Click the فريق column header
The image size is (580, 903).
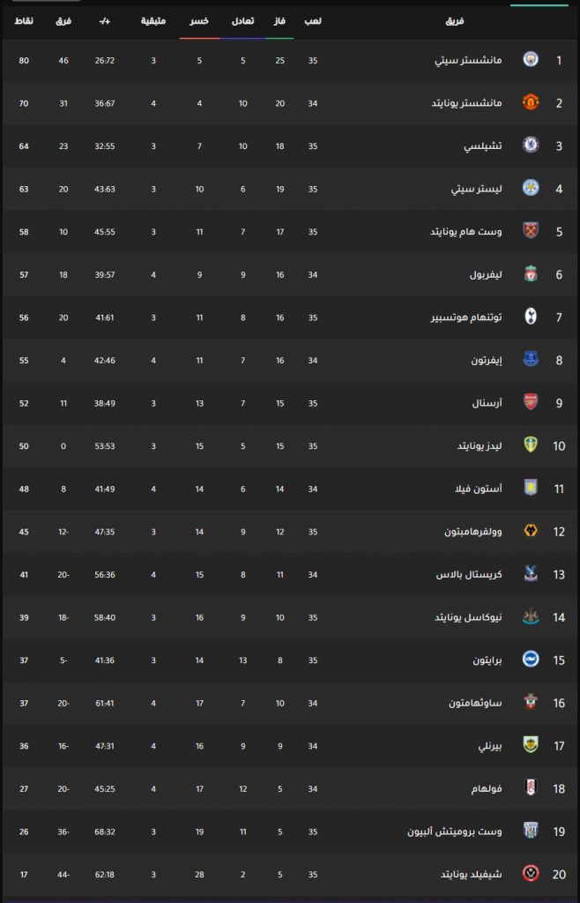click(455, 21)
